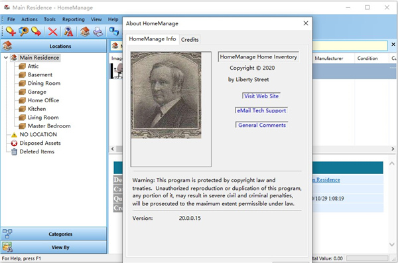Screen dimensions: 398x263
Task: Click the Categories panel diagram icon
Action: tap(7, 234)
